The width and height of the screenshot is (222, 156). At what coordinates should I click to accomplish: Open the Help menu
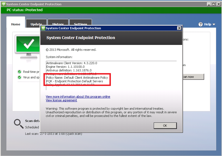207,24
